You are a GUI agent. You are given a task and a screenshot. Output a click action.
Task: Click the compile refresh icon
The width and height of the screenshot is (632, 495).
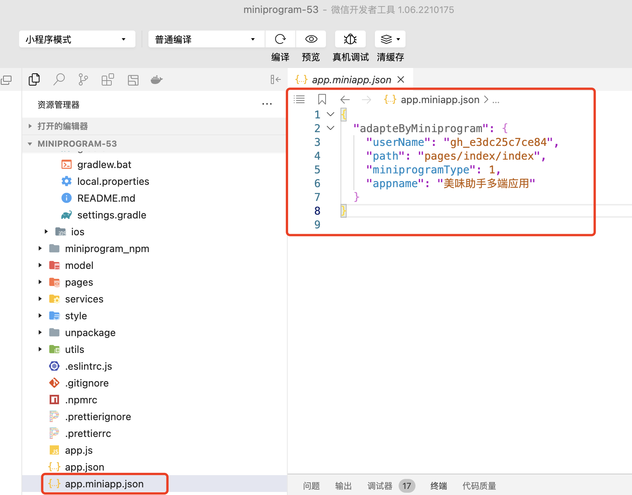point(280,39)
